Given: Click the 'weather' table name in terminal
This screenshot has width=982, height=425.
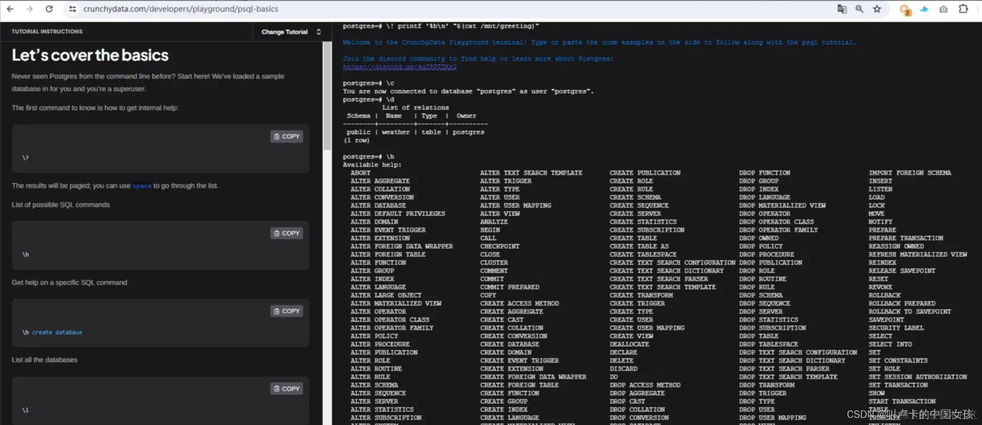Looking at the screenshot, I should point(395,132).
